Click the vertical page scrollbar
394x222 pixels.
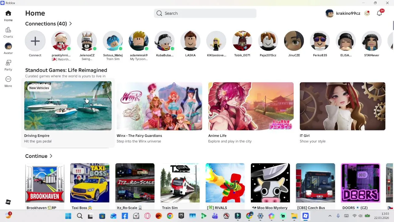[x=393, y=26]
